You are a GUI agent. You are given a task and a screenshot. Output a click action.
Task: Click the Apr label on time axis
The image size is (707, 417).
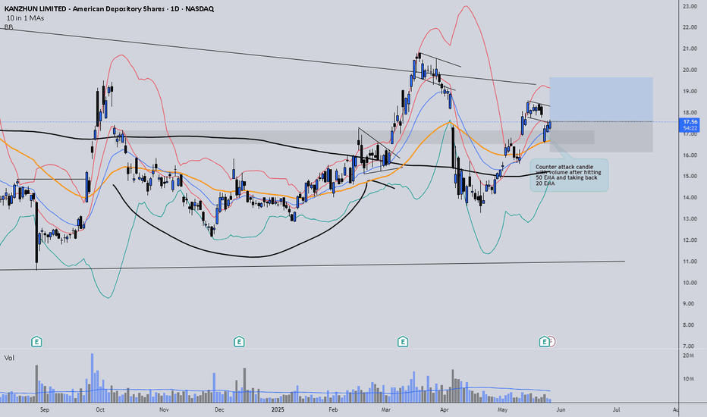pos(445,409)
